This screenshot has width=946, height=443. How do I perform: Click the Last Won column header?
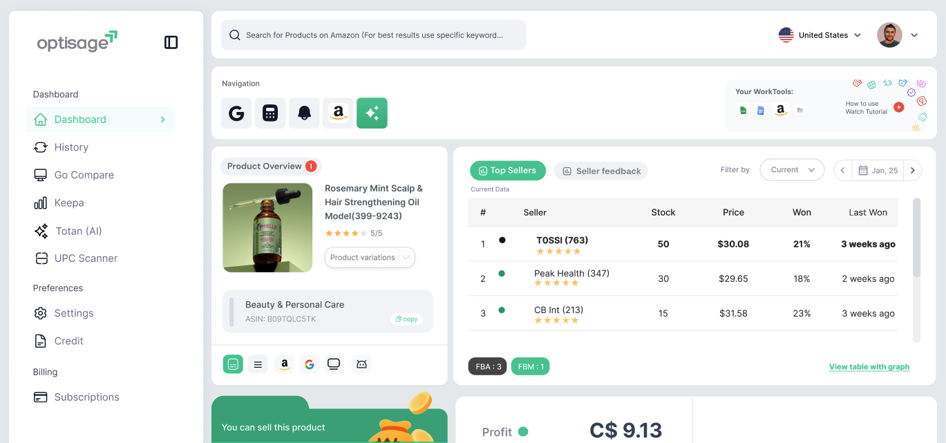[x=868, y=212]
